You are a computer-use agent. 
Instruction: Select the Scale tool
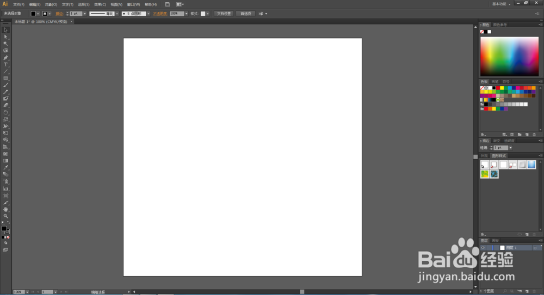click(5, 120)
